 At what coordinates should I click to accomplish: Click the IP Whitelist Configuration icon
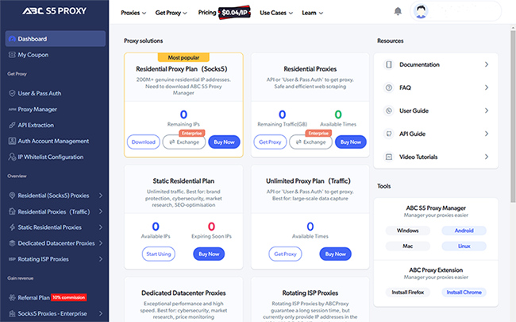pos(10,156)
